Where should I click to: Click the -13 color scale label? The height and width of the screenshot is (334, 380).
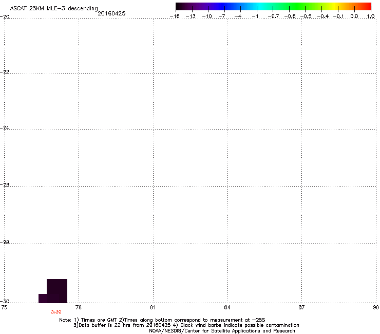pos(191,16)
